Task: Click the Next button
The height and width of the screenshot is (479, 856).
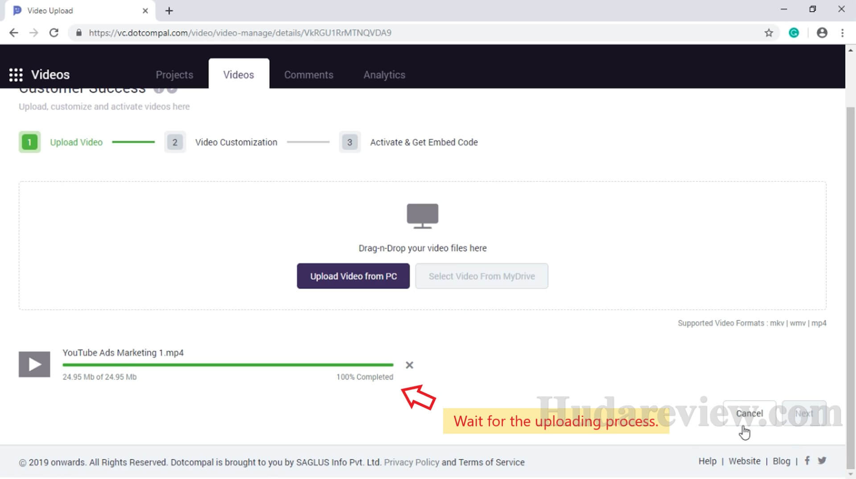Action: tap(804, 413)
